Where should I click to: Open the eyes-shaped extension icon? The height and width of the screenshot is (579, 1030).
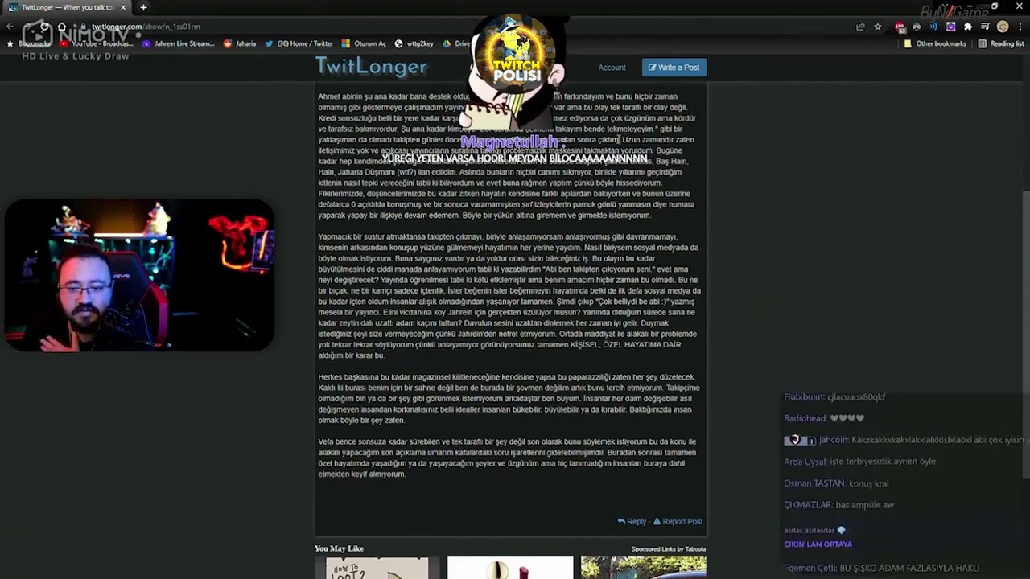click(917, 27)
